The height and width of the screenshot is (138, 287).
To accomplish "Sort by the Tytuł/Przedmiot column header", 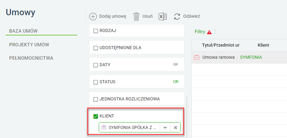I will (x=221, y=45).
